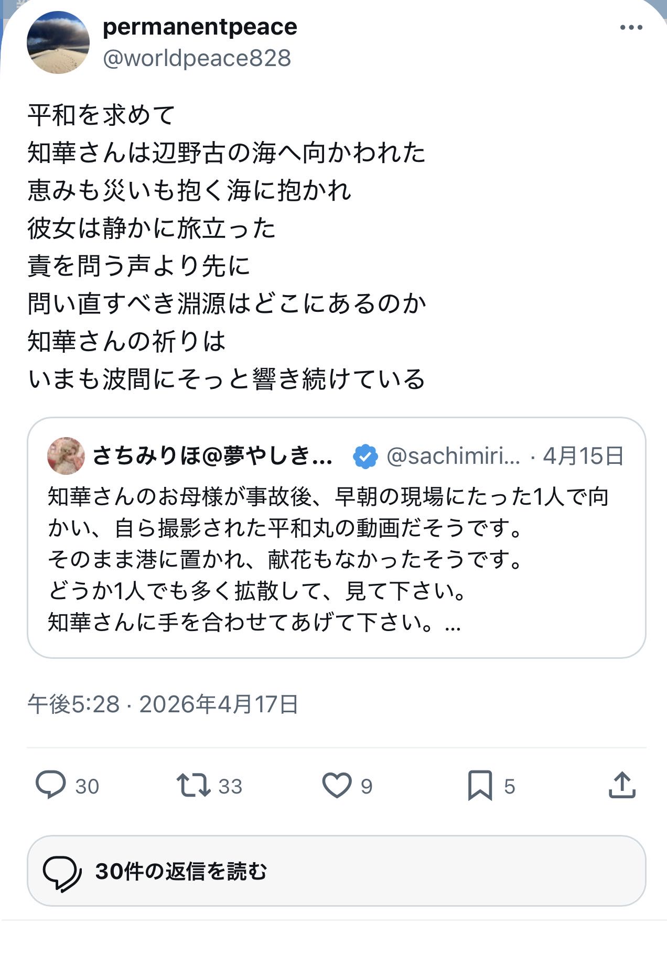Click the post timestamp 午後5:28 · 2026年4月17日
This screenshot has width=667, height=978.
pos(163,704)
